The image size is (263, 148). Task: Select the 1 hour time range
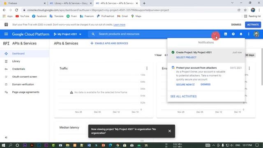pyautogui.click(x=158, y=55)
